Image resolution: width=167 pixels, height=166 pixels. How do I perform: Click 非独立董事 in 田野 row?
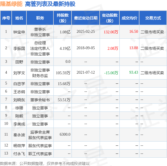coord(40,62)
